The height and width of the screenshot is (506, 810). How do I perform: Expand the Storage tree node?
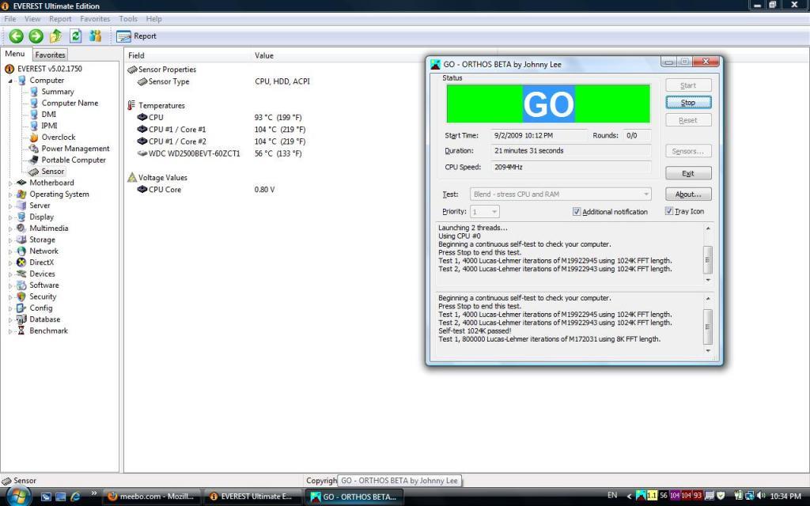(x=9, y=240)
